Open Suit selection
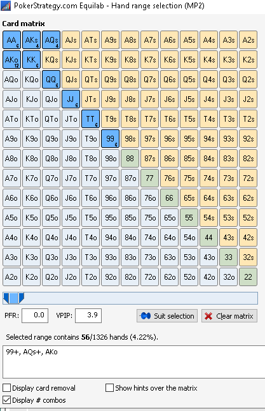The width and height of the screenshot is (265, 411). [x=167, y=316]
